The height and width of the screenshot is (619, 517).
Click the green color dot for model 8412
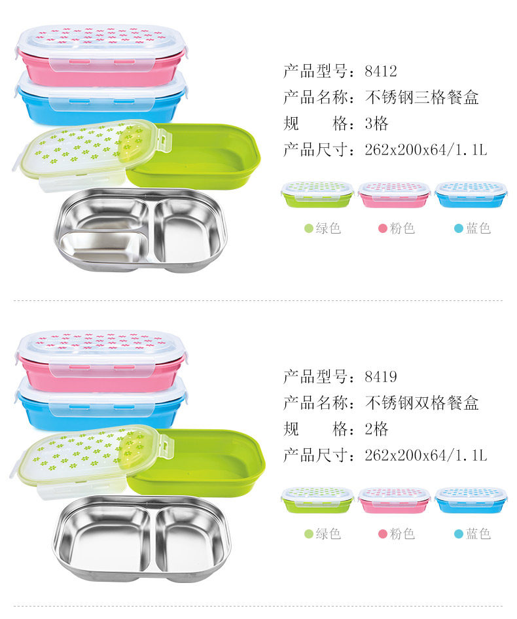[x=309, y=228]
